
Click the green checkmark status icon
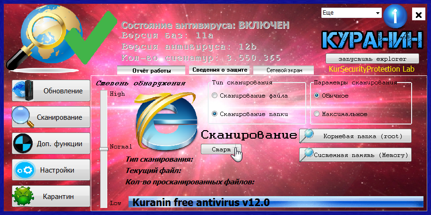tap(92, 37)
